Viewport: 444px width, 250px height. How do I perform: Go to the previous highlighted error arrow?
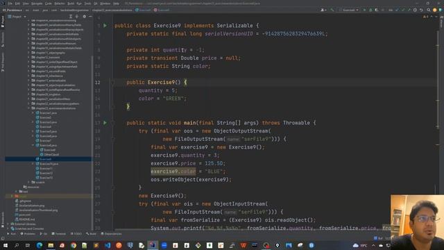tap(432, 17)
